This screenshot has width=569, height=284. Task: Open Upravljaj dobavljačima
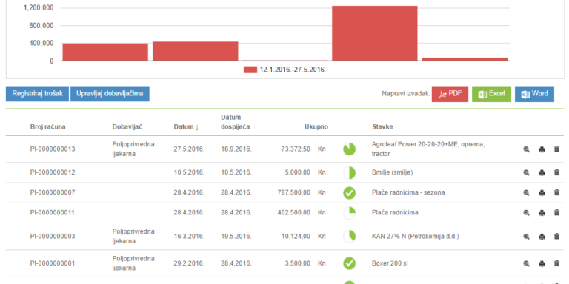coord(110,94)
